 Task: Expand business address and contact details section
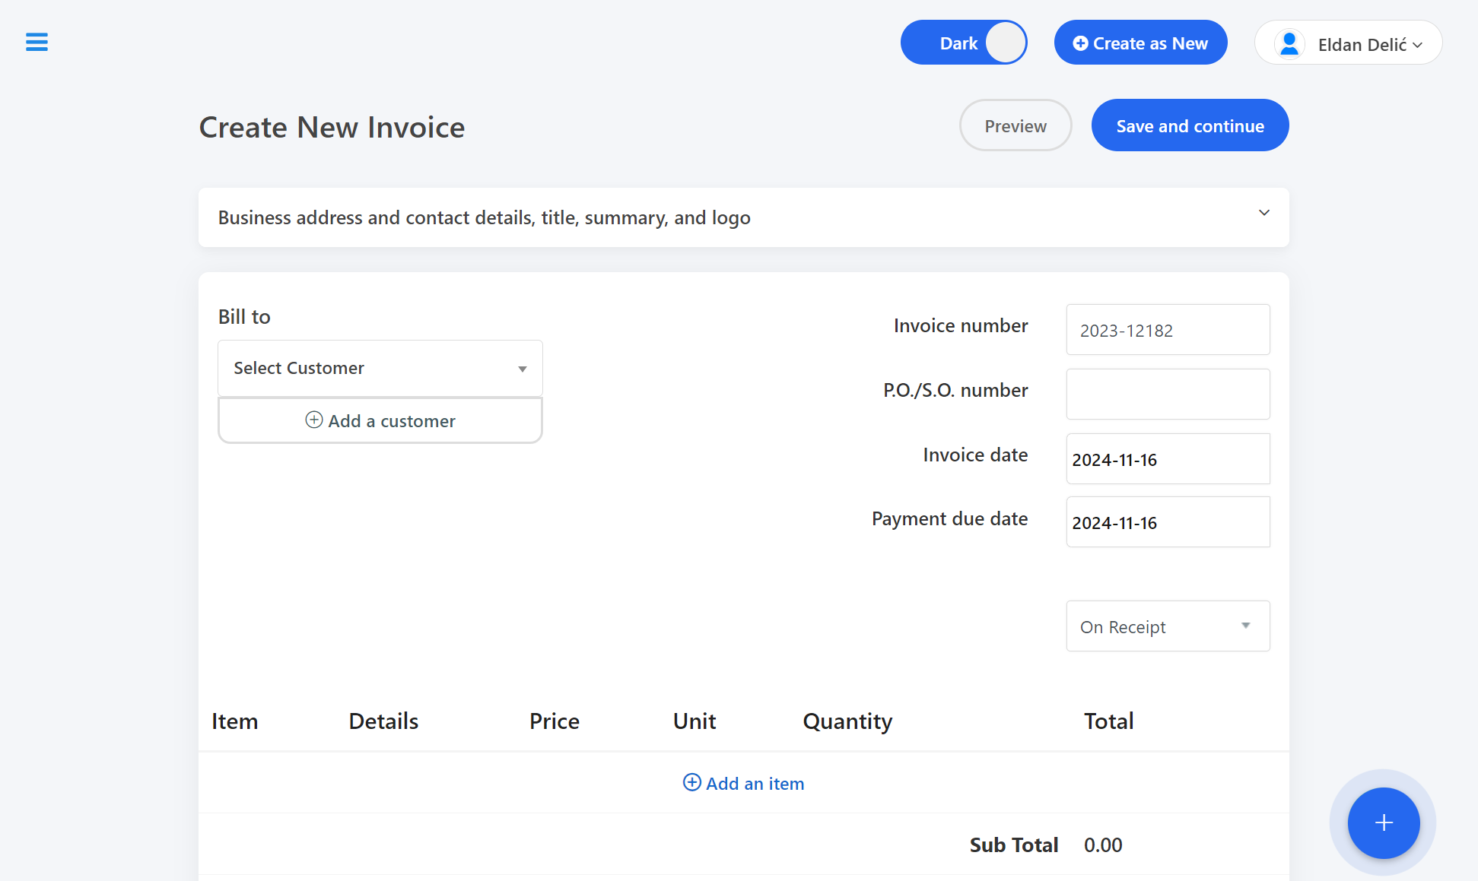pos(743,217)
